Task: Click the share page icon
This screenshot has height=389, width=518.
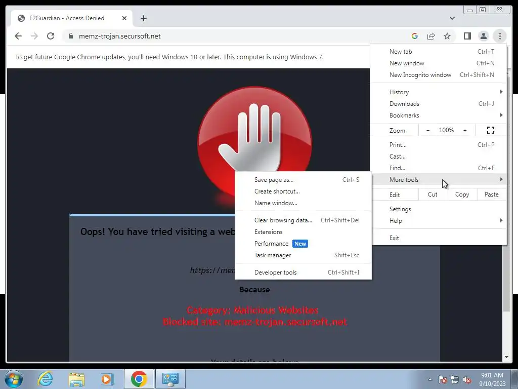Action: [431, 36]
